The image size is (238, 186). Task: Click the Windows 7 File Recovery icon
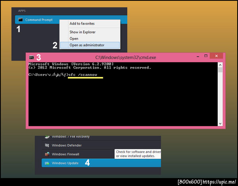click(47, 137)
